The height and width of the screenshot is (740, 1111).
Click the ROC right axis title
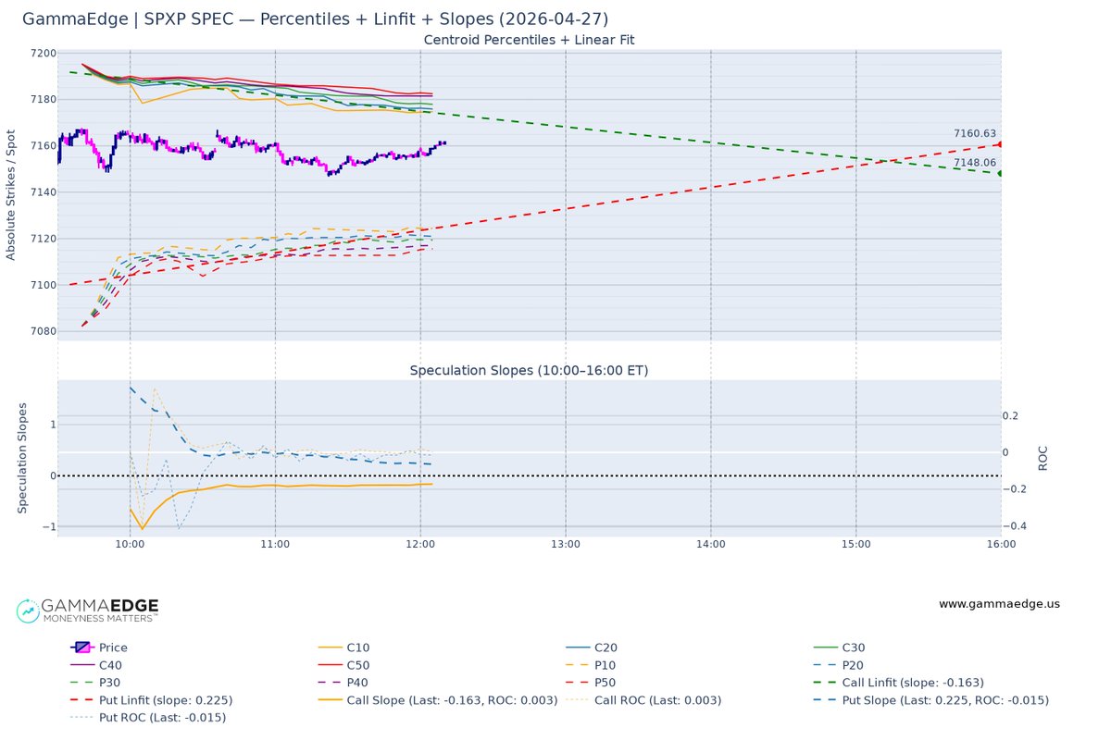click(x=1042, y=459)
